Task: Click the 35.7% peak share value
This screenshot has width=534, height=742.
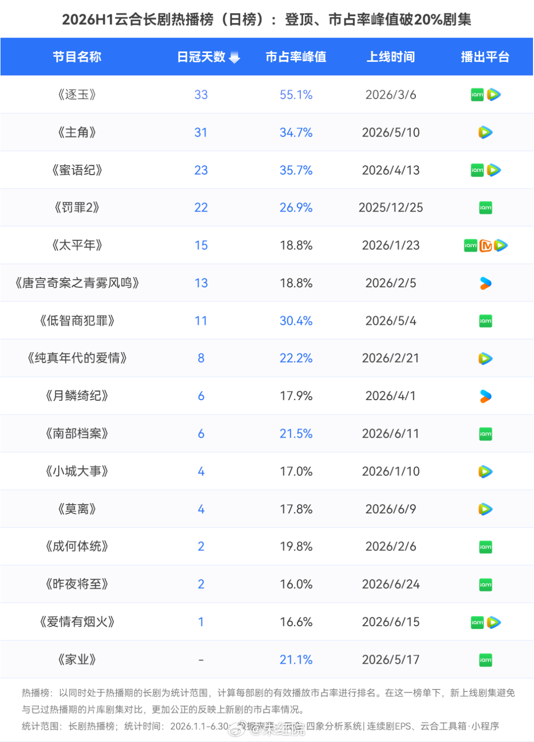Action: coord(296,170)
